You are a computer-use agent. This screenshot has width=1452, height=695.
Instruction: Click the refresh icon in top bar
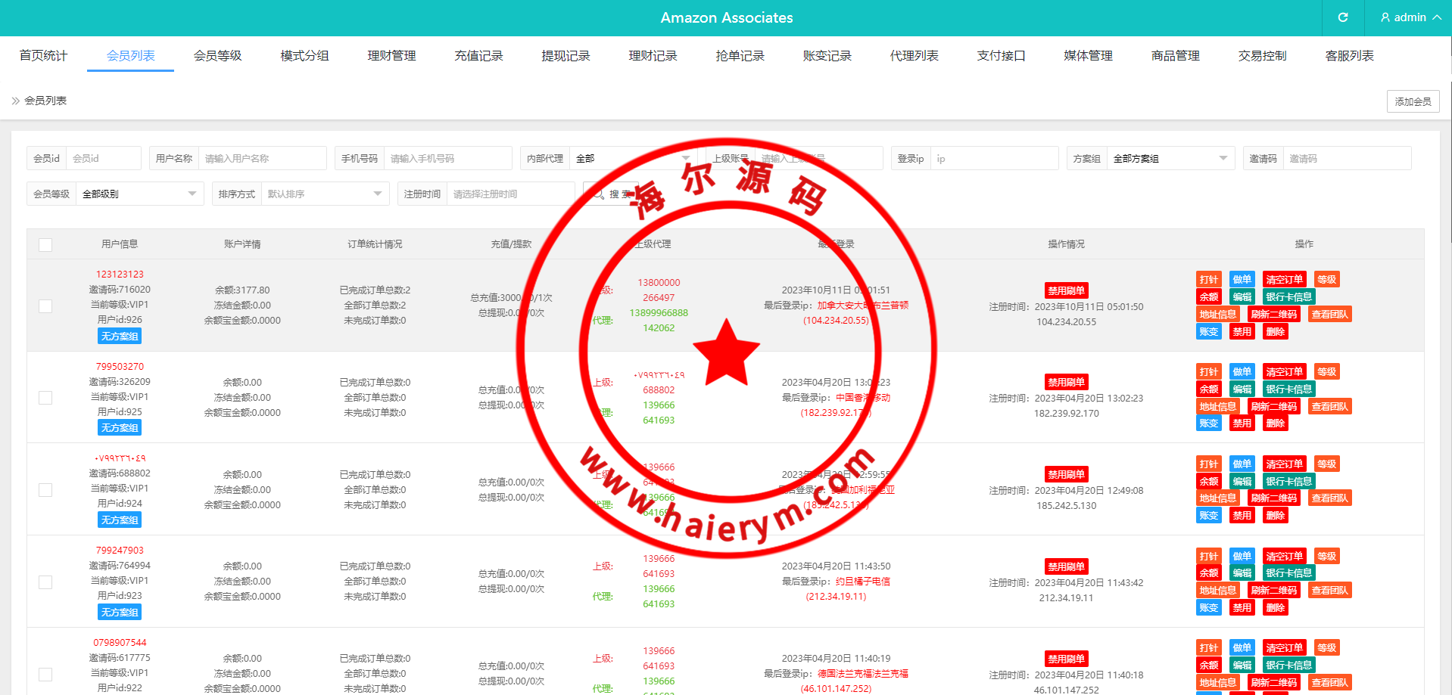[x=1342, y=17]
